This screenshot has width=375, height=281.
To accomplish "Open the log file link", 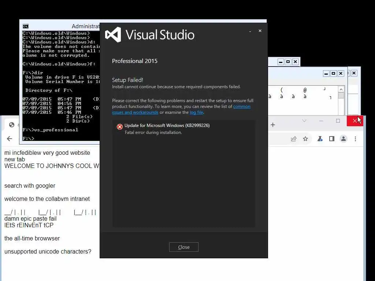I will pyautogui.click(x=196, y=112).
